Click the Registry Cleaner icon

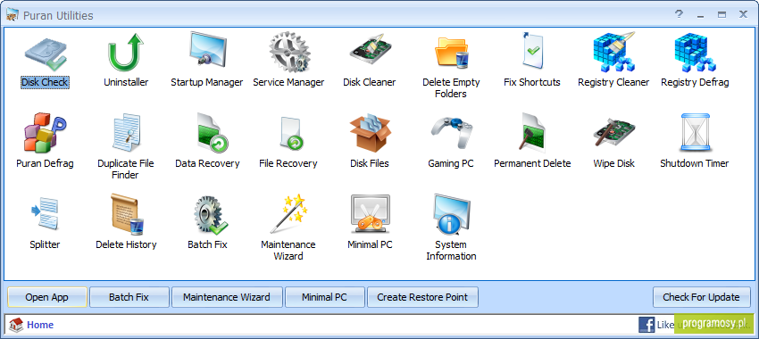(613, 53)
